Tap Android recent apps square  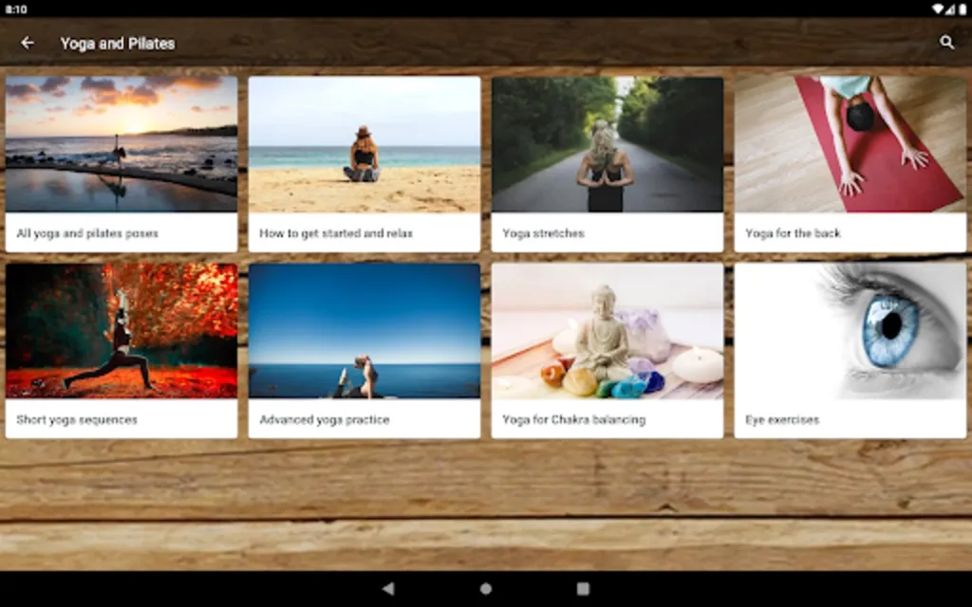click(584, 588)
